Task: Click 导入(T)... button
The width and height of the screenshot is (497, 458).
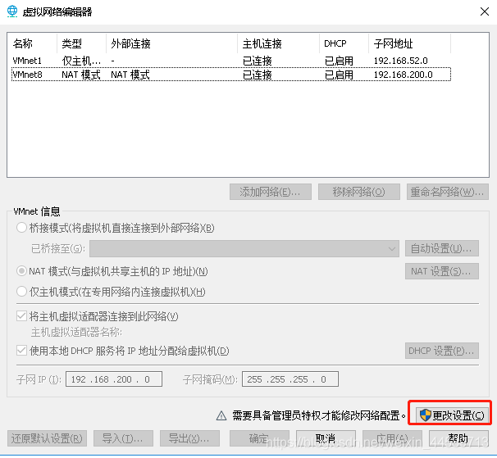Action: [x=123, y=438]
